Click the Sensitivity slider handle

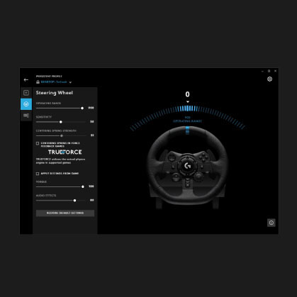click(61, 122)
